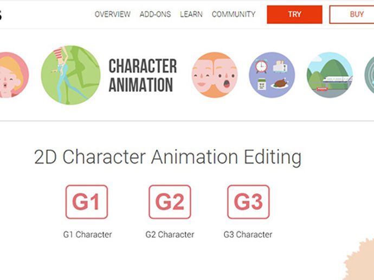
Task: Select the clock and toaster props circle icon
Action: pos(272,75)
